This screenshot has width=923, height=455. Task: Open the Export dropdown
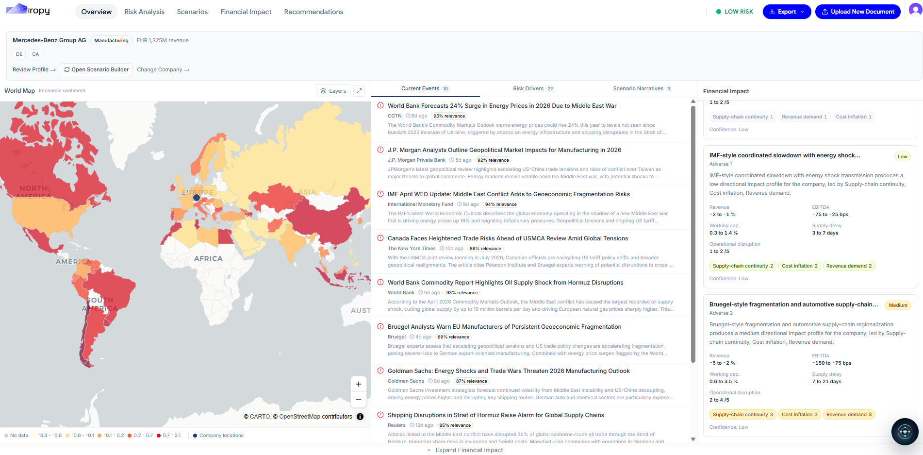(x=787, y=12)
